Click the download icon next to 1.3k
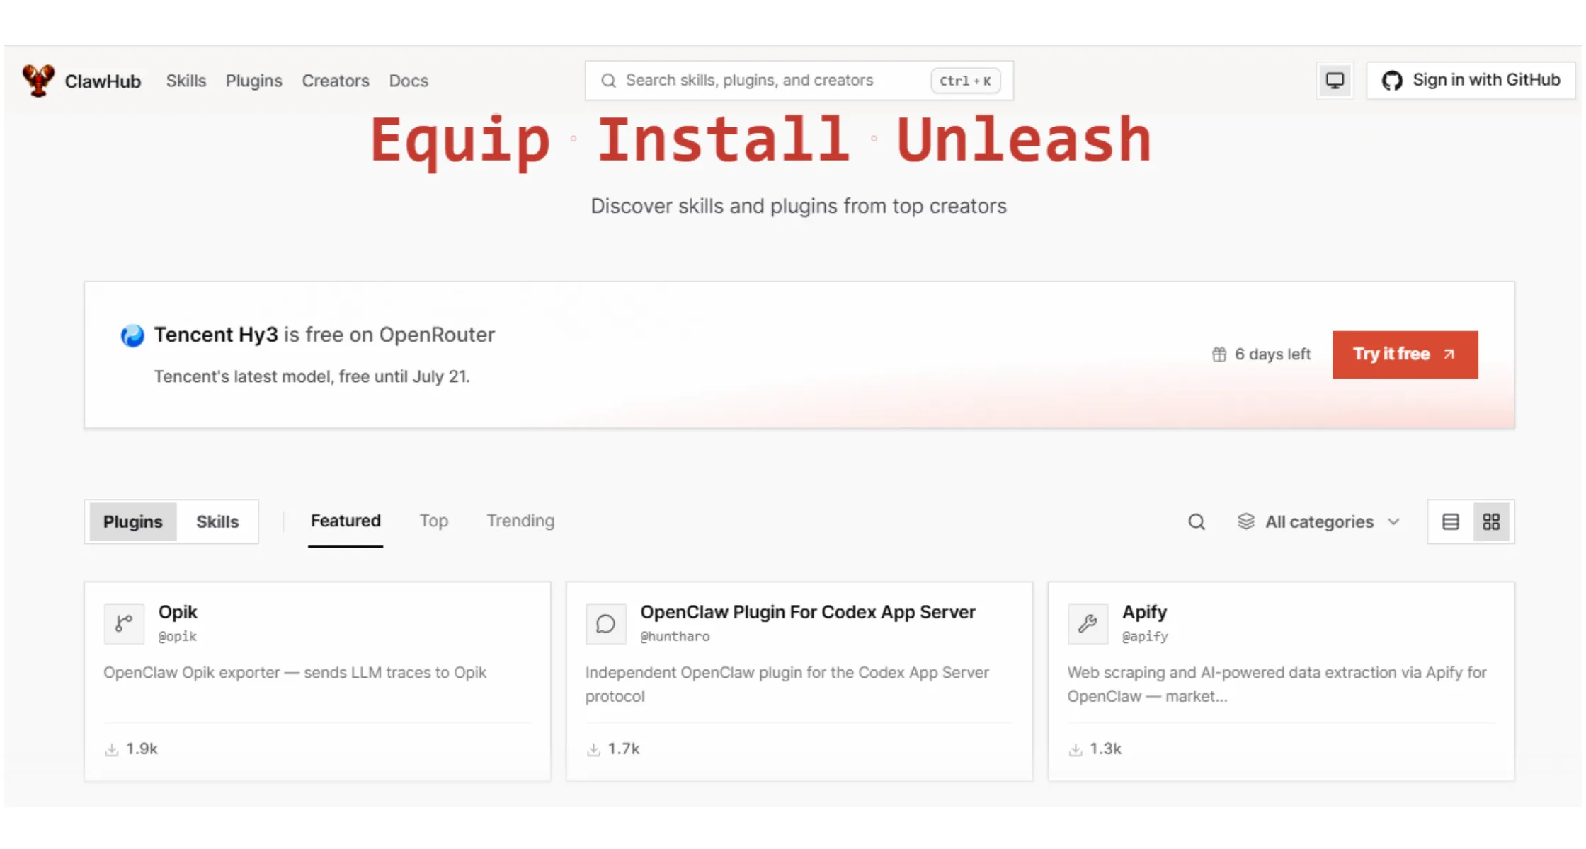 1076,750
